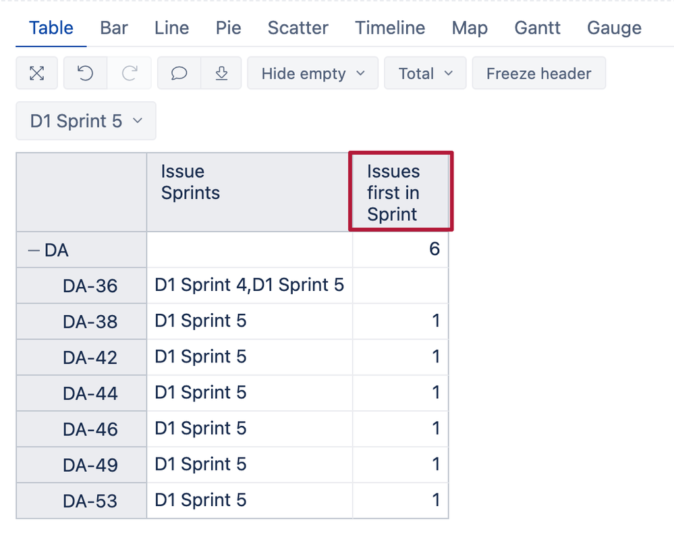Switch to the Bar chart tab
674x548 pixels.
[114, 28]
